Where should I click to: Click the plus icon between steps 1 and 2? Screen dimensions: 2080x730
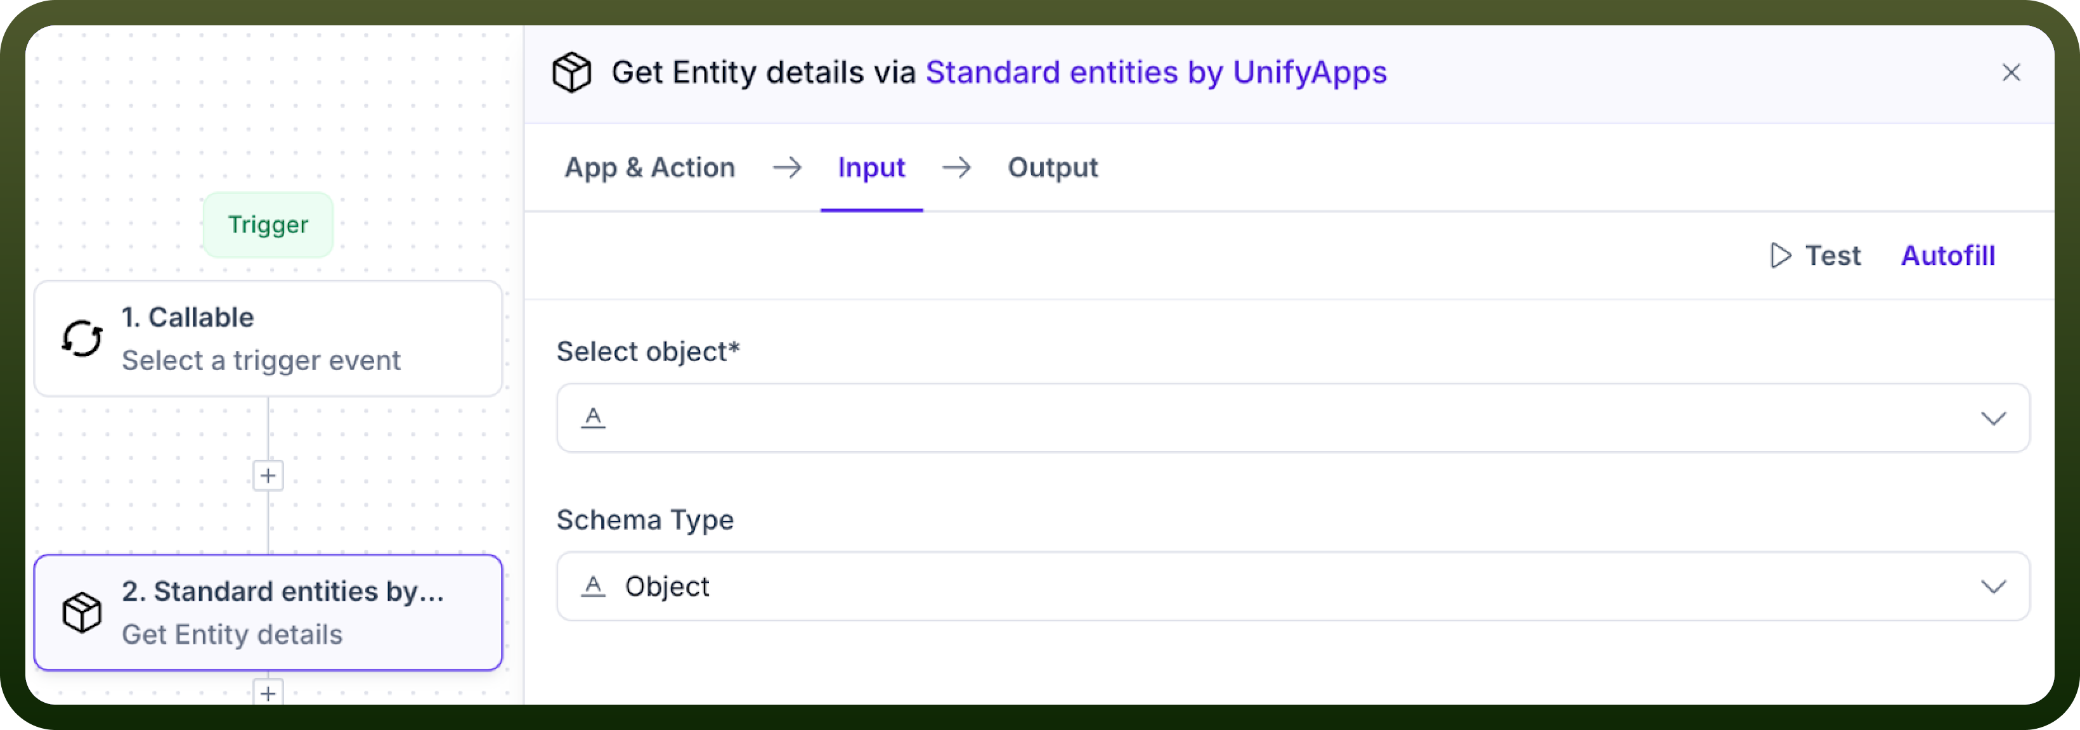pyautogui.click(x=268, y=476)
